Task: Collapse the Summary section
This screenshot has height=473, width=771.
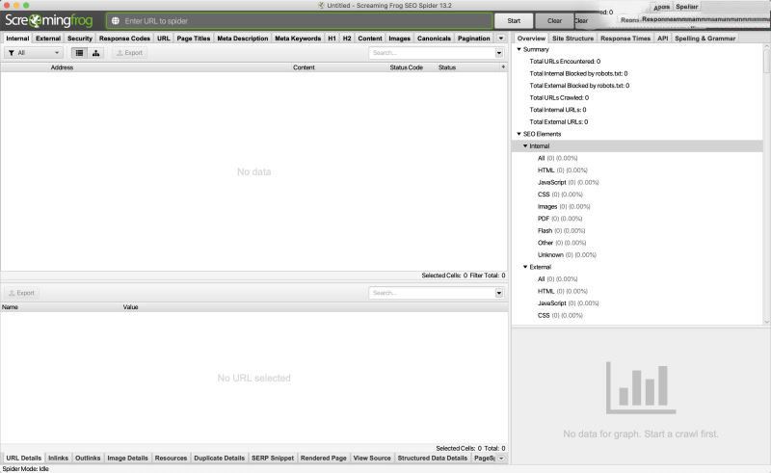Action: [x=518, y=49]
